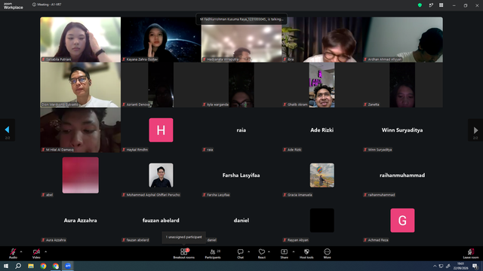Open the grid view layout icon

click(441, 5)
